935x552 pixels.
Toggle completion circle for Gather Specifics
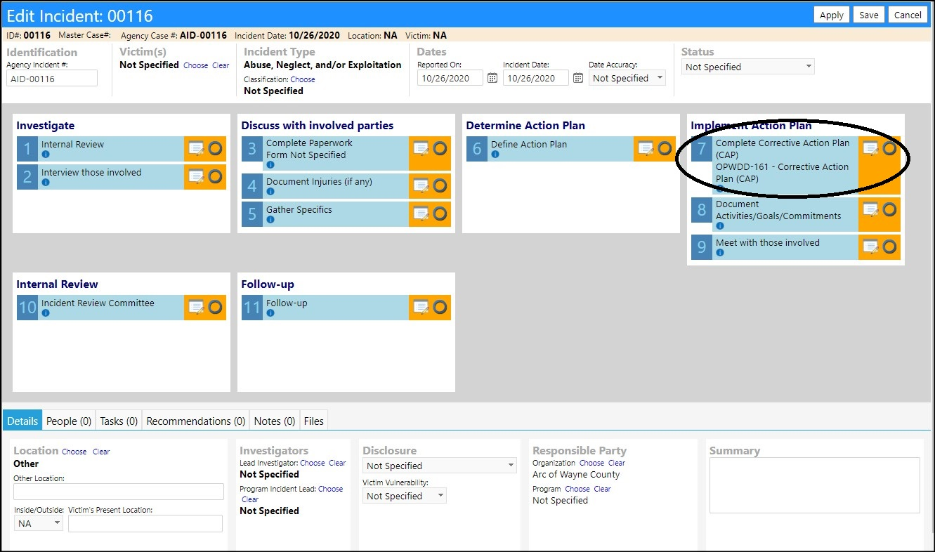coord(440,213)
